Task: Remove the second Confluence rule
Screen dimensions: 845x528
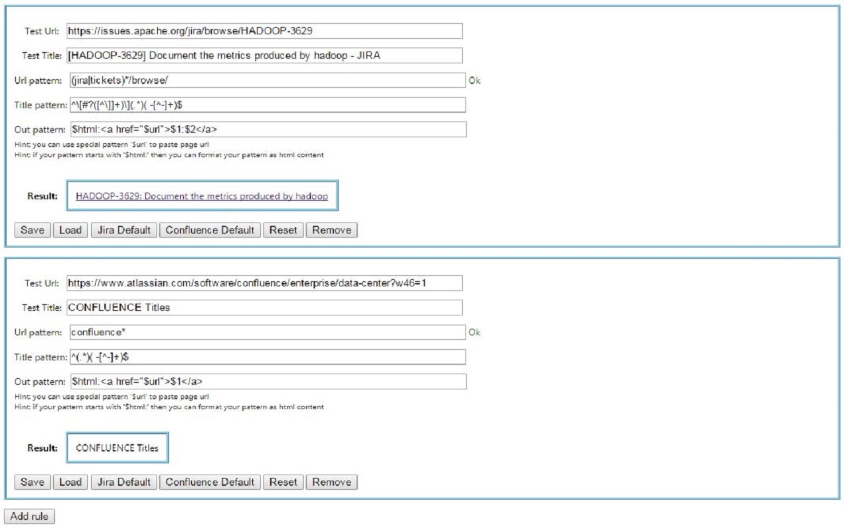Action: click(x=331, y=482)
